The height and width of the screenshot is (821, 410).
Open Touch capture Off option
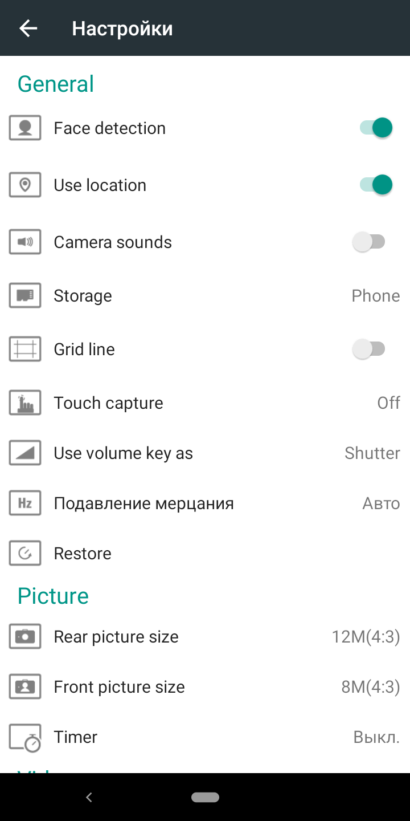tap(388, 403)
